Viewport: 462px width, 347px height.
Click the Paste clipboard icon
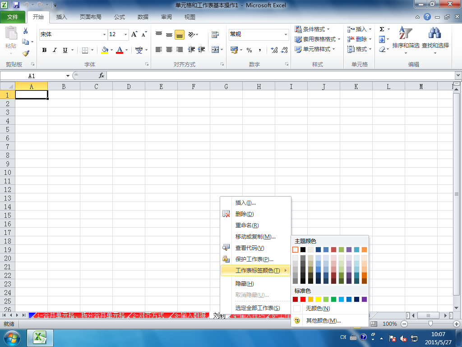point(11,33)
